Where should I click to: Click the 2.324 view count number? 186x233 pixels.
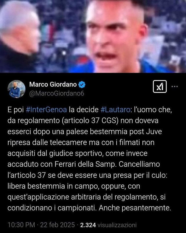click(88, 225)
